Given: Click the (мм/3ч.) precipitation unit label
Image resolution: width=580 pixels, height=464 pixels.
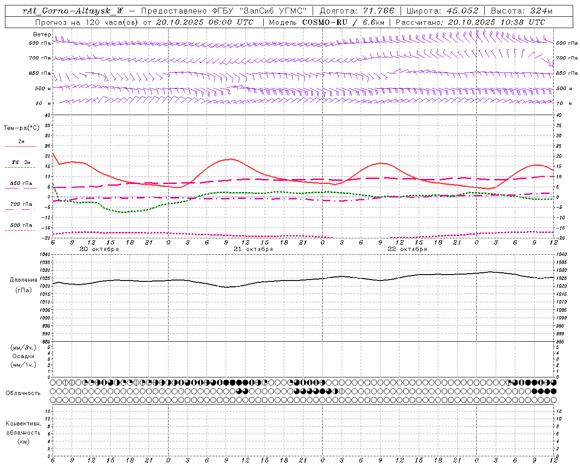Looking at the screenshot, I should click(24, 348).
